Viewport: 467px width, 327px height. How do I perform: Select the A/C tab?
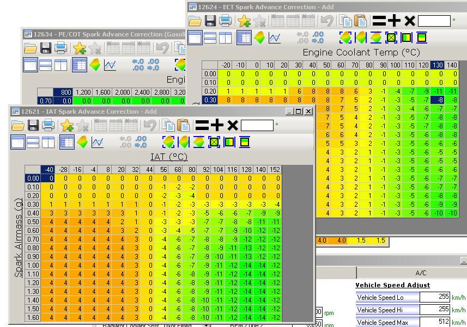point(421,273)
